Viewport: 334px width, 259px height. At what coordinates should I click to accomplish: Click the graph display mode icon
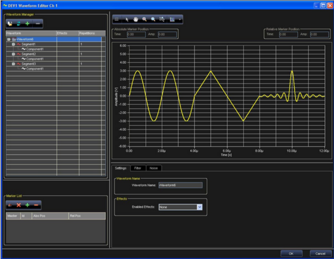point(172,18)
